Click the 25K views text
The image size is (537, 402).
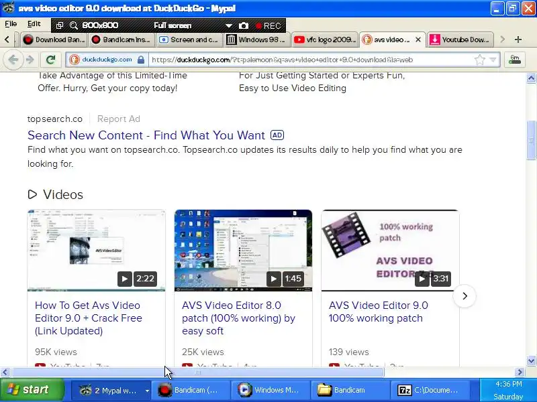(x=203, y=352)
